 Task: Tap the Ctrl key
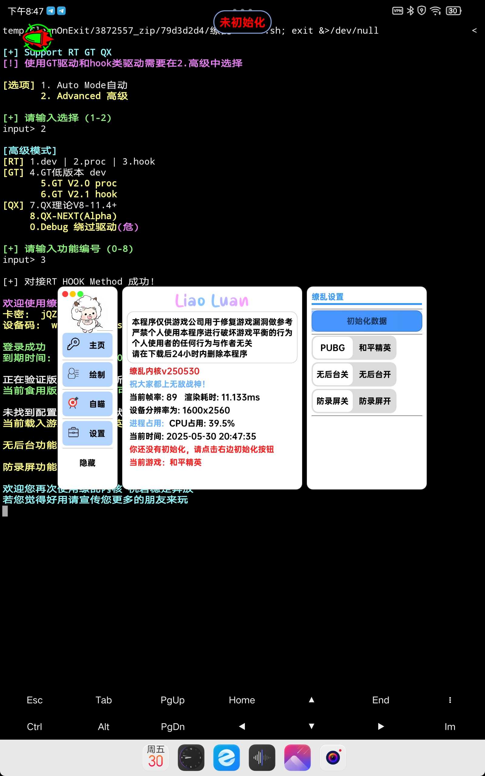35,727
